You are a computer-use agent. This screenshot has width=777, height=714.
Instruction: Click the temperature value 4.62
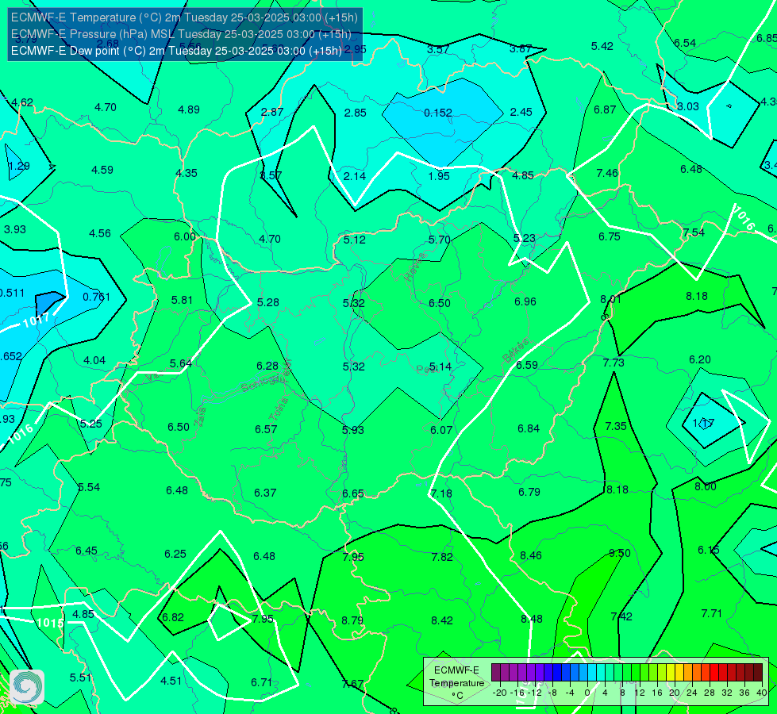pos(21,102)
